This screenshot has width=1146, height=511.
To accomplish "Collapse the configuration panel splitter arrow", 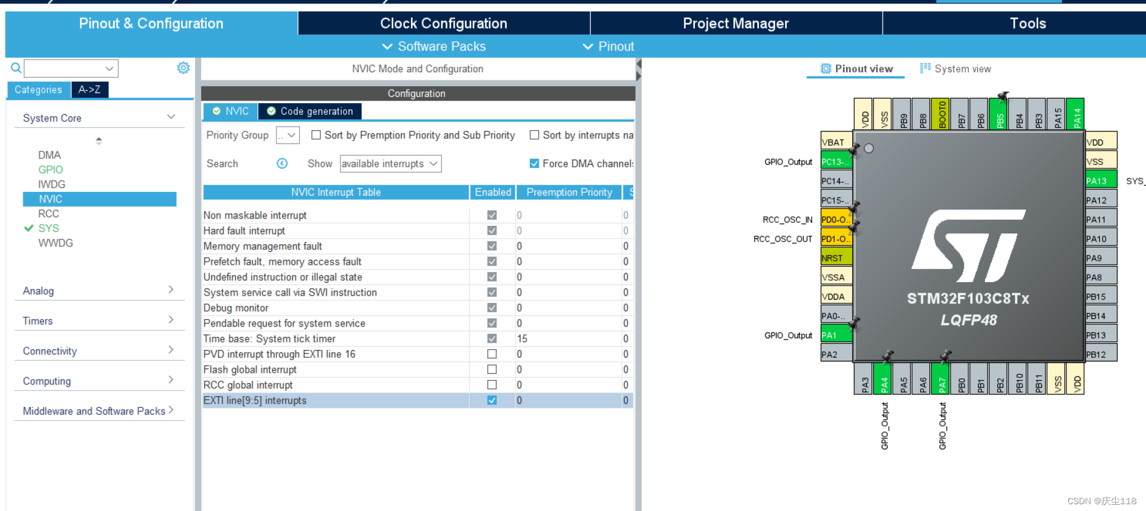I will (x=639, y=64).
